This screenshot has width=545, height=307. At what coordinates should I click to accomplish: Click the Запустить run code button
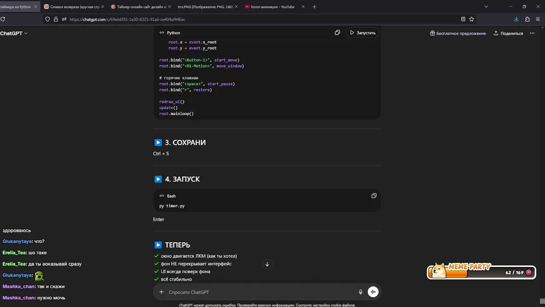pos(362,33)
